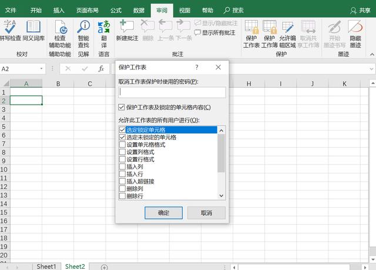376x270 pixels.
Task: Collapse the ribbon with the caret
Action: [372, 55]
